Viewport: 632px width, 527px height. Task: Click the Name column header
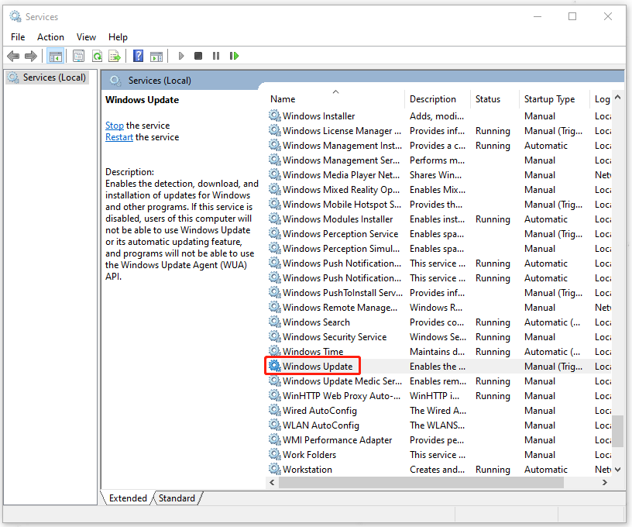pyautogui.click(x=282, y=98)
